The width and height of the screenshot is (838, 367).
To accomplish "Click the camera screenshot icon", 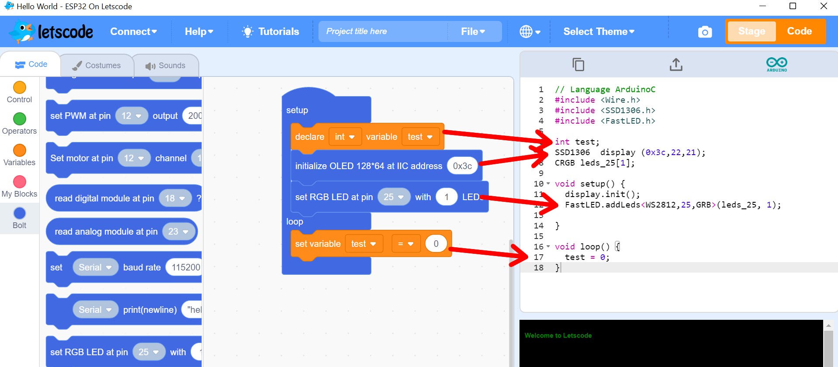I will (x=705, y=32).
